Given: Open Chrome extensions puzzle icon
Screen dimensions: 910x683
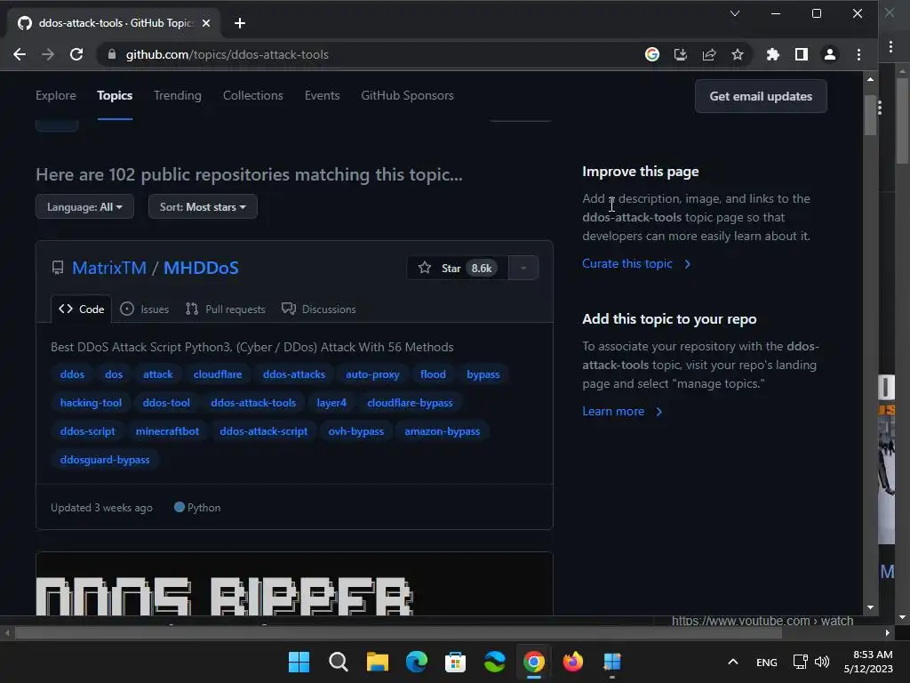Looking at the screenshot, I should point(772,54).
